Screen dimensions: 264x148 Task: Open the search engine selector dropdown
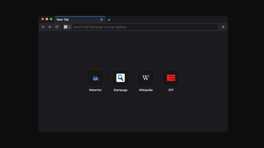tap(67, 27)
